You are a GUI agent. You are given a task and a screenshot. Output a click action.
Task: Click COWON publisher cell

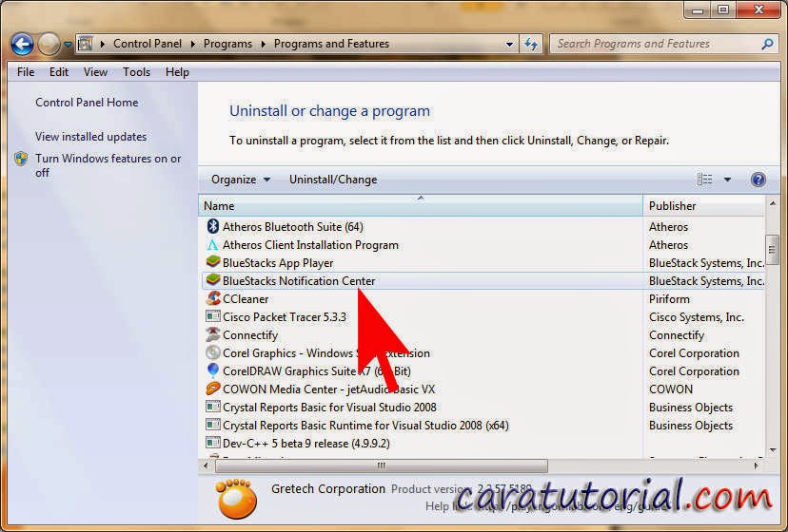(671, 389)
